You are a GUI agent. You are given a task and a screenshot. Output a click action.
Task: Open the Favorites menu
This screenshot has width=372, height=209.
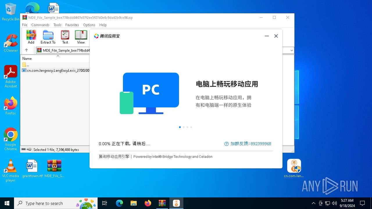(x=72, y=25)
